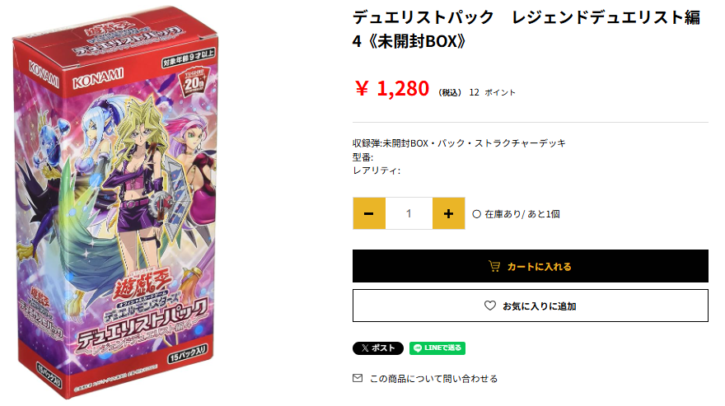Open the Duelist Pack box product image
725x406 pixels.
tap(115, 203)
